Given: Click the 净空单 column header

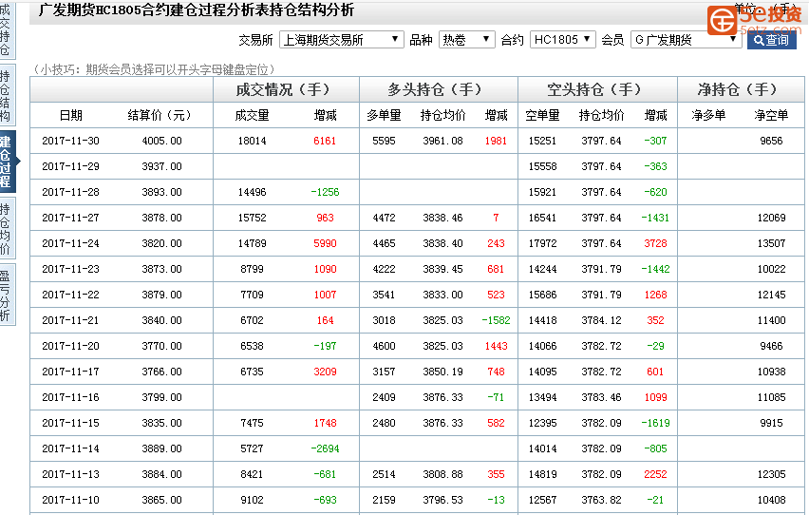Looking at the screenshot, I should click(x=771, y=115).
